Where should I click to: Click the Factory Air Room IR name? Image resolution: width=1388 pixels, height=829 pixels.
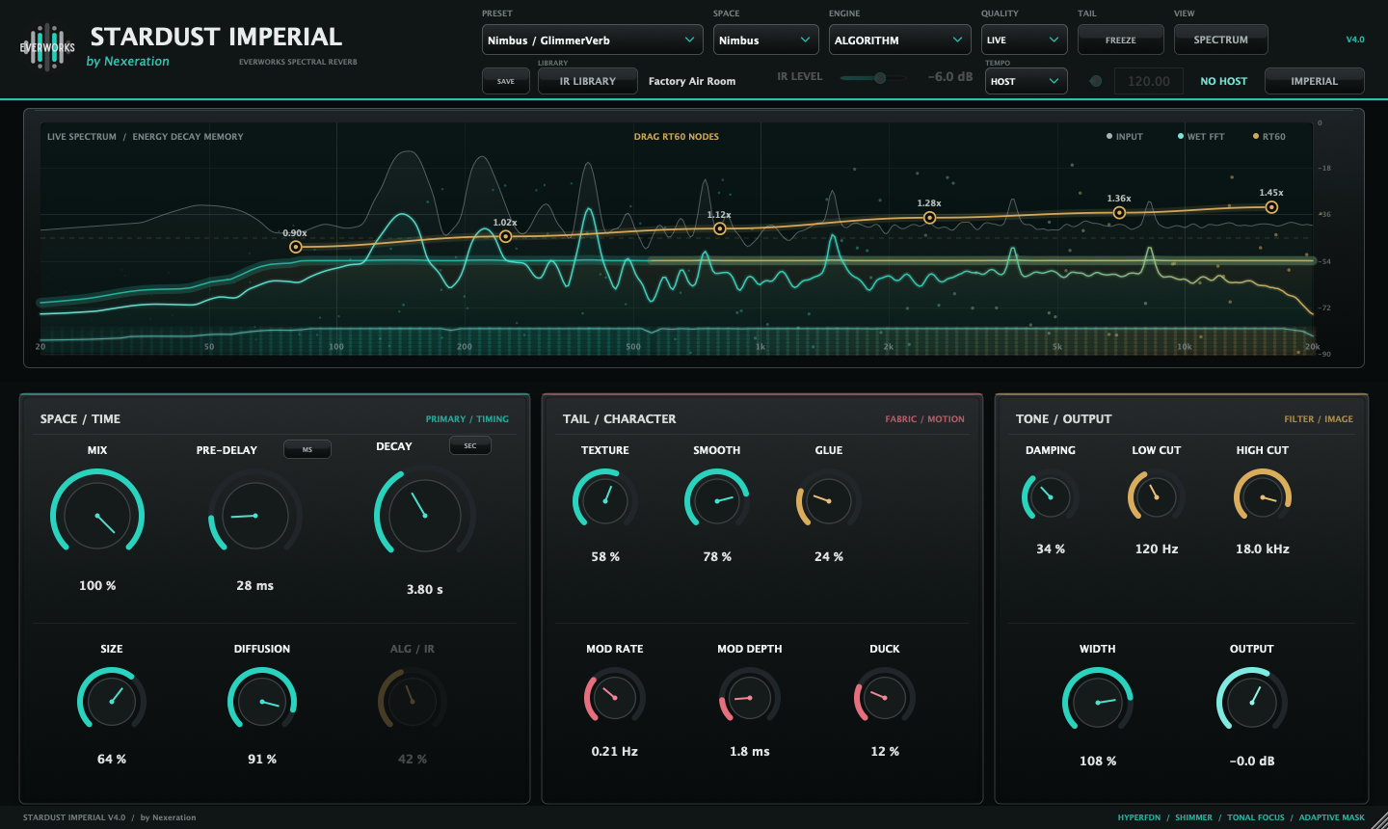(692, 81)
